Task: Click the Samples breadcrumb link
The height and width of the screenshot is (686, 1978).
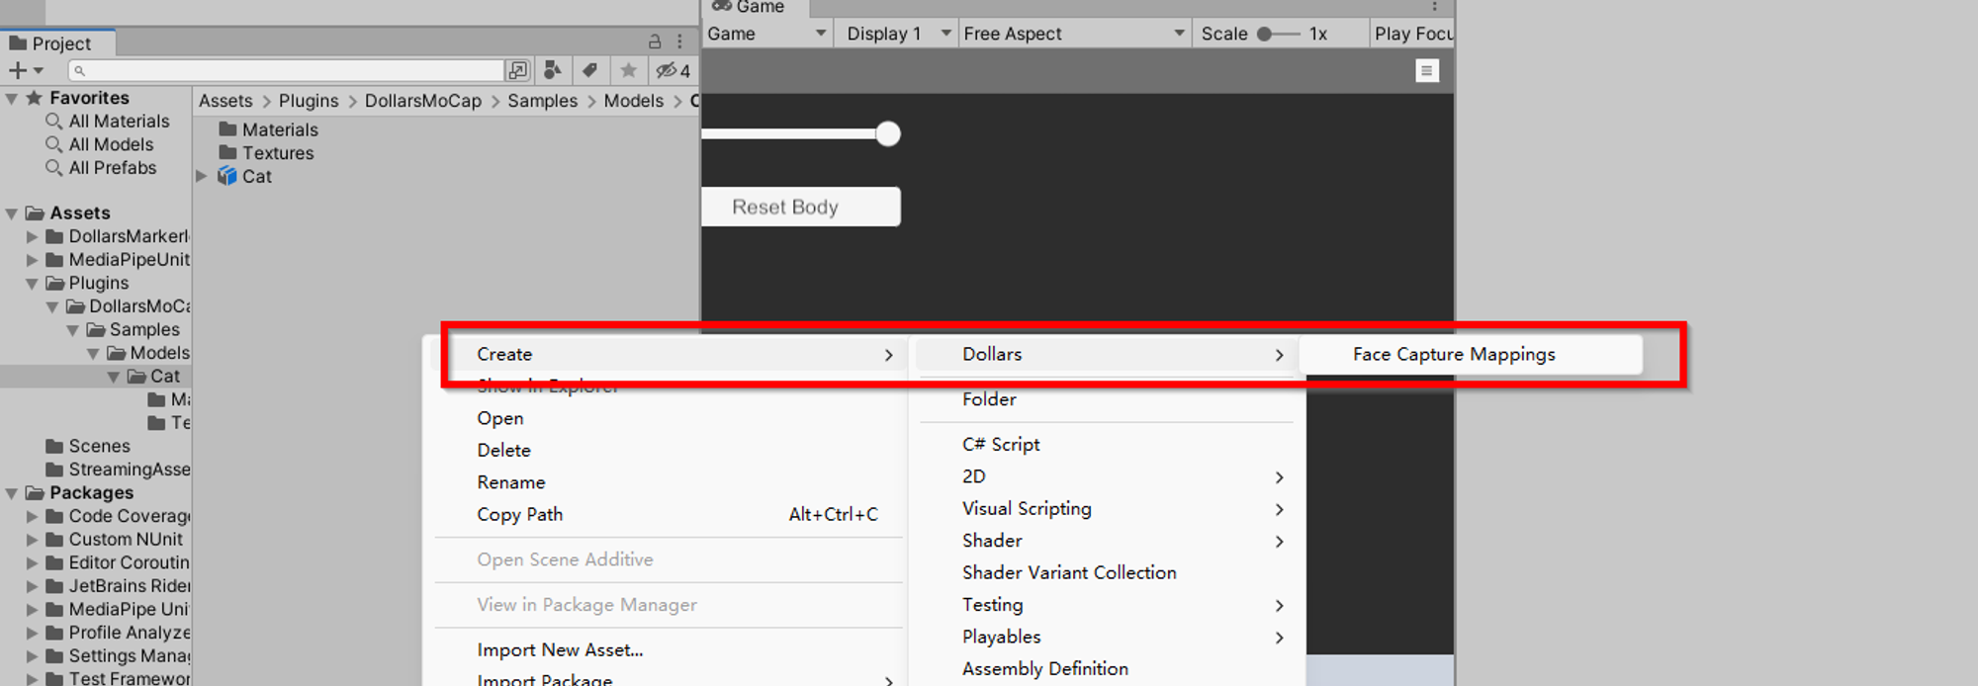Action: point(542,101)
